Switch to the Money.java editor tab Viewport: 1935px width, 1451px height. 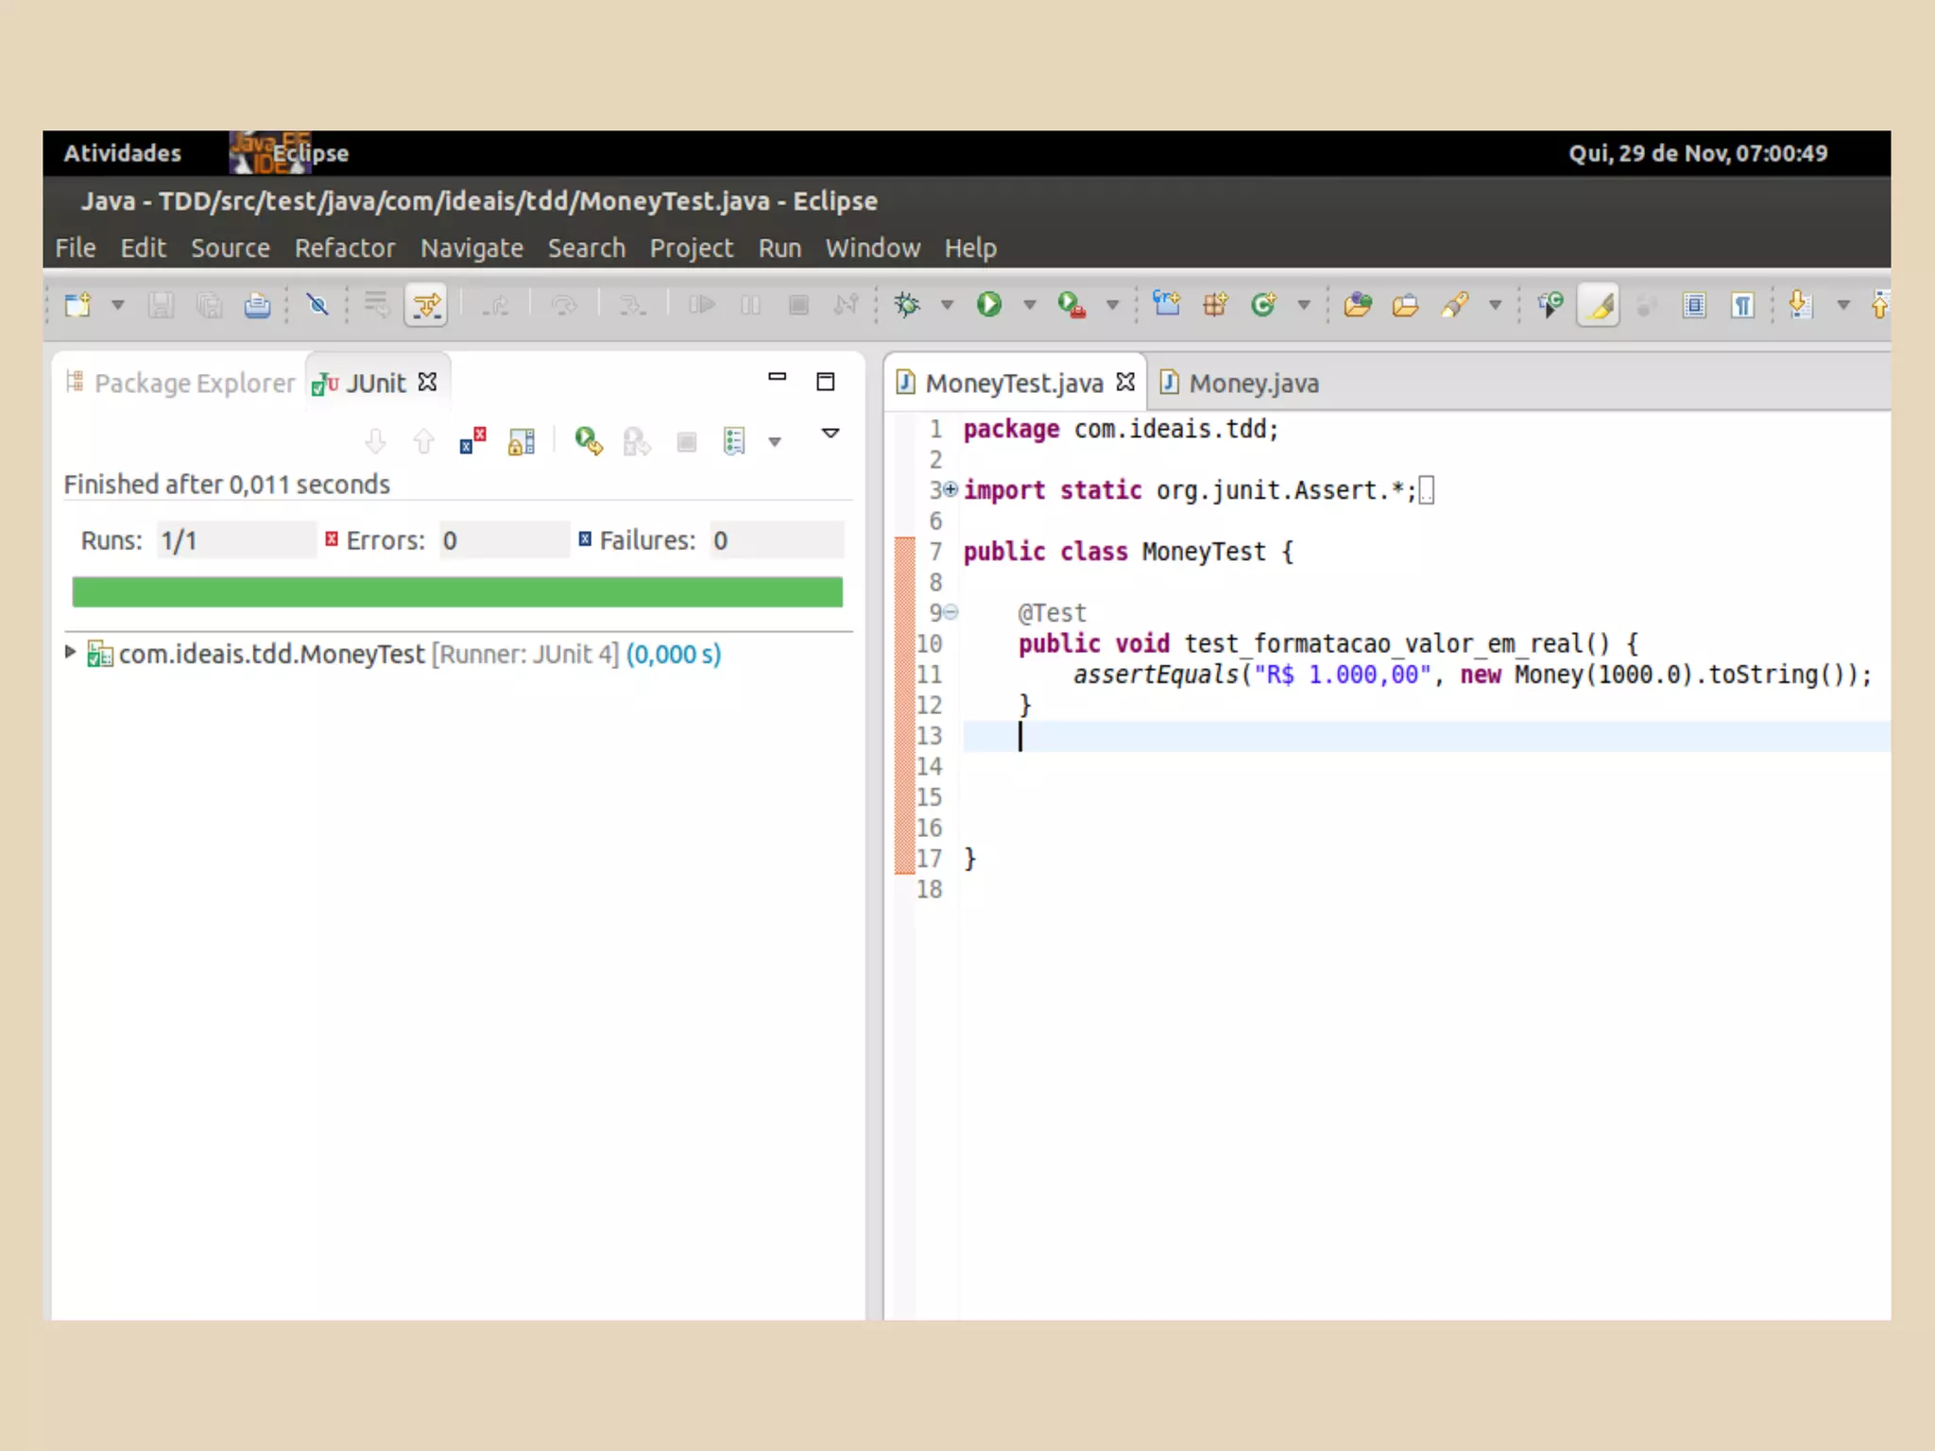[x=1252, y=384]
